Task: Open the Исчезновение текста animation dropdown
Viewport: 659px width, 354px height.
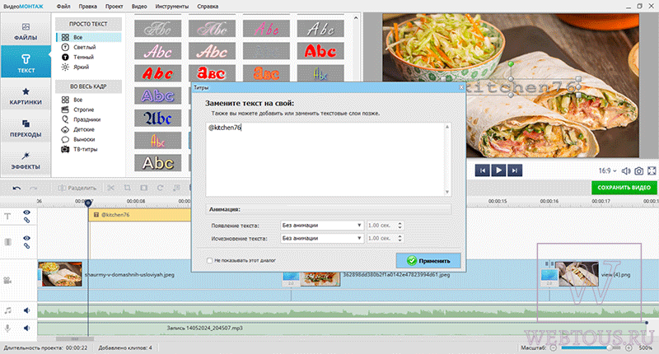Action: 321,239
